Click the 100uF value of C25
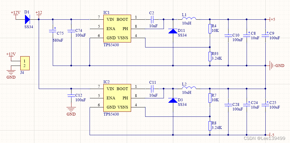Image resolution: width=290 pixels, height=143 pixels. pos(275,107)
